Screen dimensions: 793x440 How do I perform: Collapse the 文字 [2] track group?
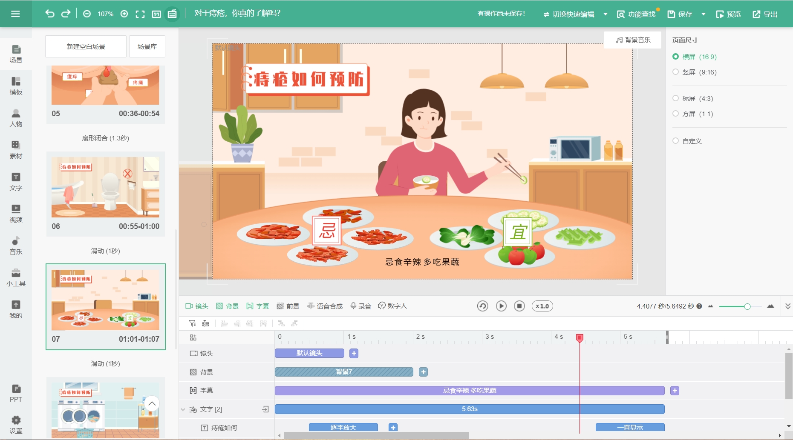[183, 409]
